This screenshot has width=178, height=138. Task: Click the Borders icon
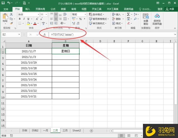point(20,23)
